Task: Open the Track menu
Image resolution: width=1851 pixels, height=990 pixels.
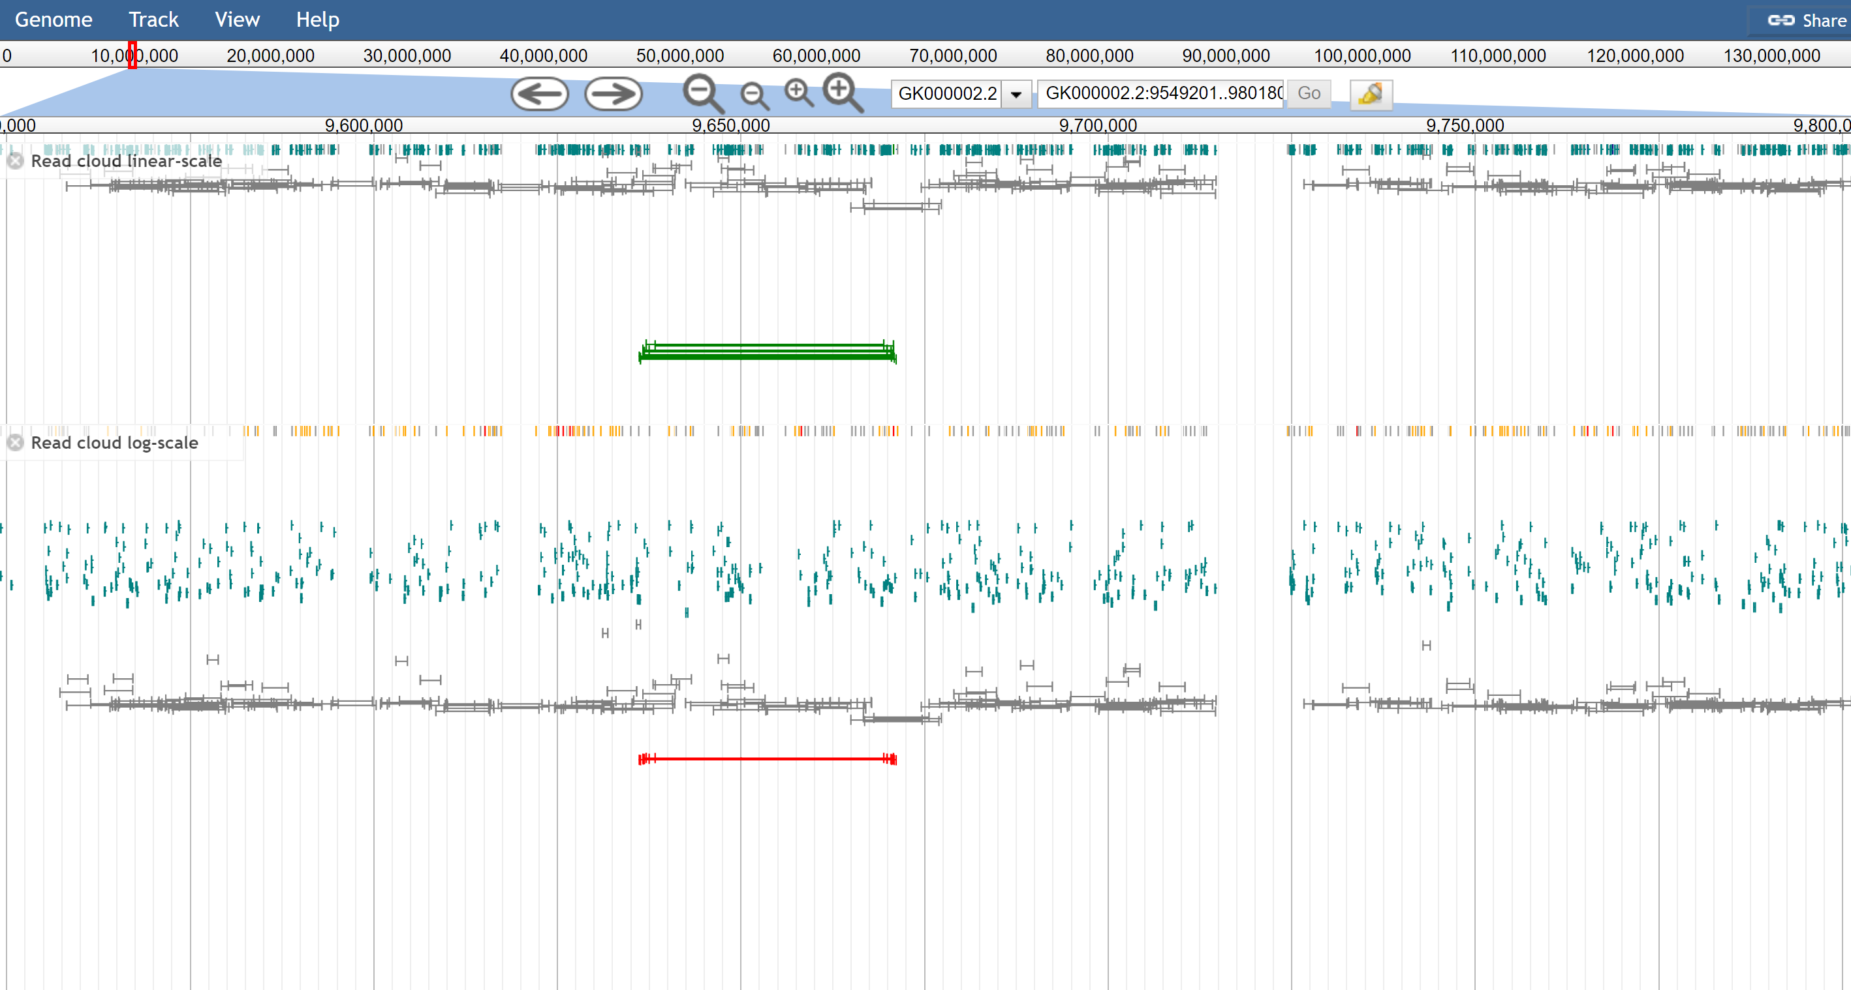Action: click(153, 20)
